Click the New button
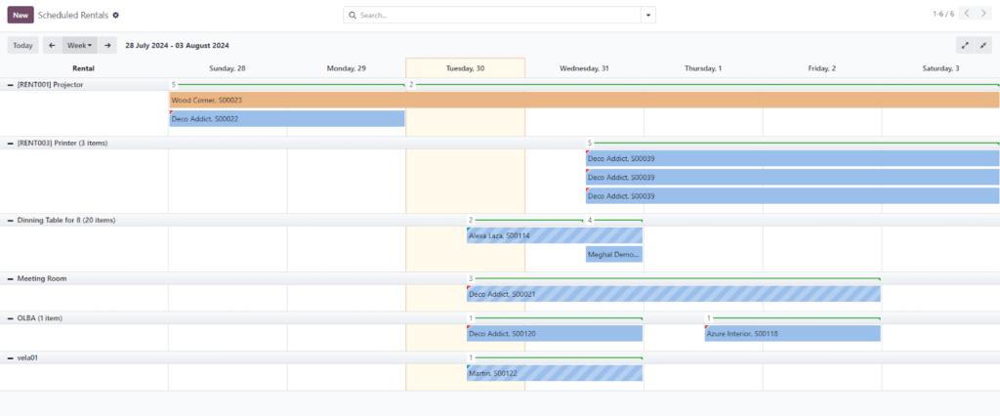This screenshot has width=1000, height=416. pos(21,16)
